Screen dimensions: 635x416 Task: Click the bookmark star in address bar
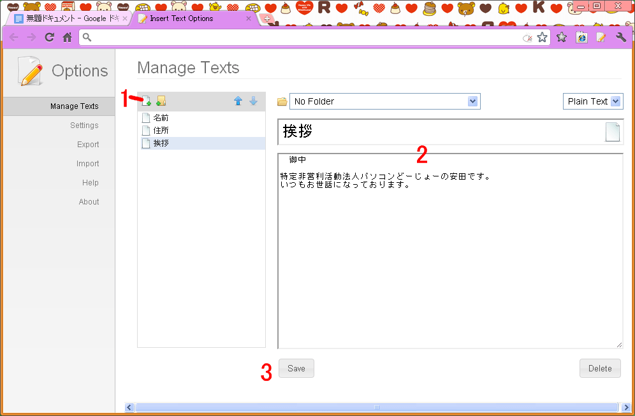point(542,38)
